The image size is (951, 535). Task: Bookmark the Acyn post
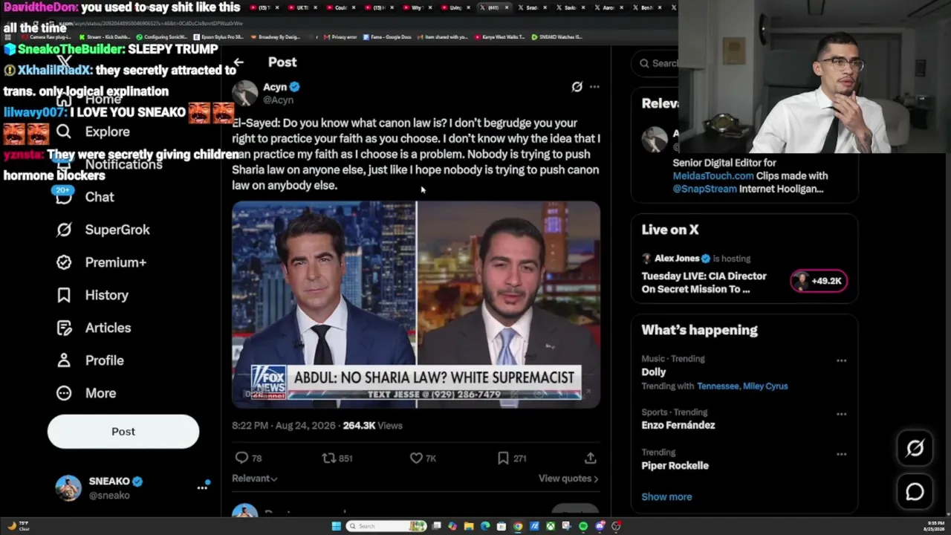pos(510,458)
